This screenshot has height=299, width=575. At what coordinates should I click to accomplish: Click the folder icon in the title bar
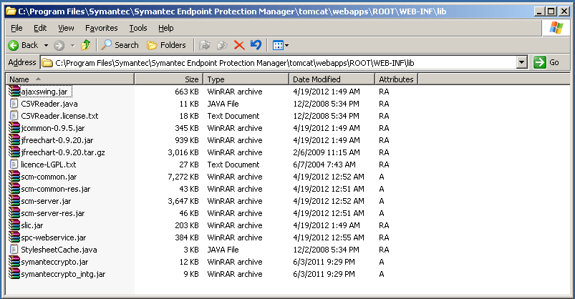click(11, 11)
